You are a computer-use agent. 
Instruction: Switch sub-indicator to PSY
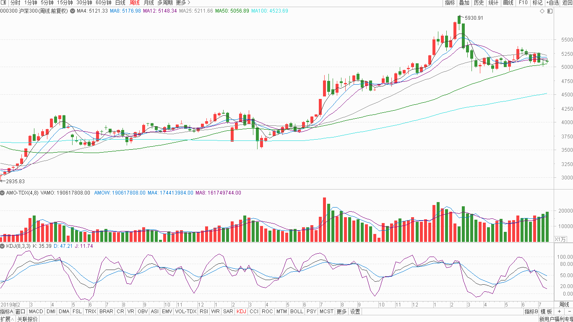(x=311, y=312)
